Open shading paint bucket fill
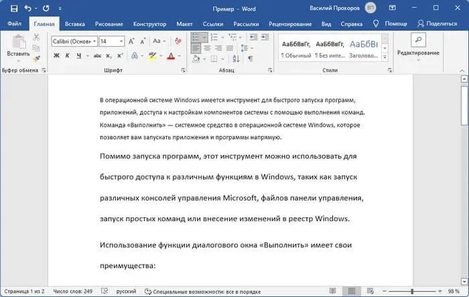This screenshot has width=469, height=297. pos(196,59)
